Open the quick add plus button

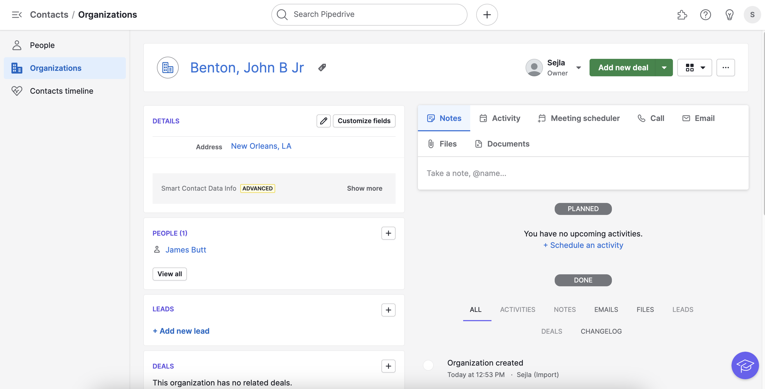[x=487, y=14]
